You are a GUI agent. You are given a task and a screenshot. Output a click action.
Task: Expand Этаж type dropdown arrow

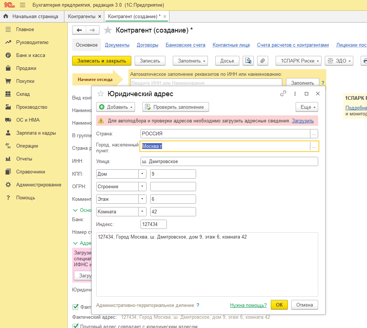pyautogui.click(x=142, y=199)
